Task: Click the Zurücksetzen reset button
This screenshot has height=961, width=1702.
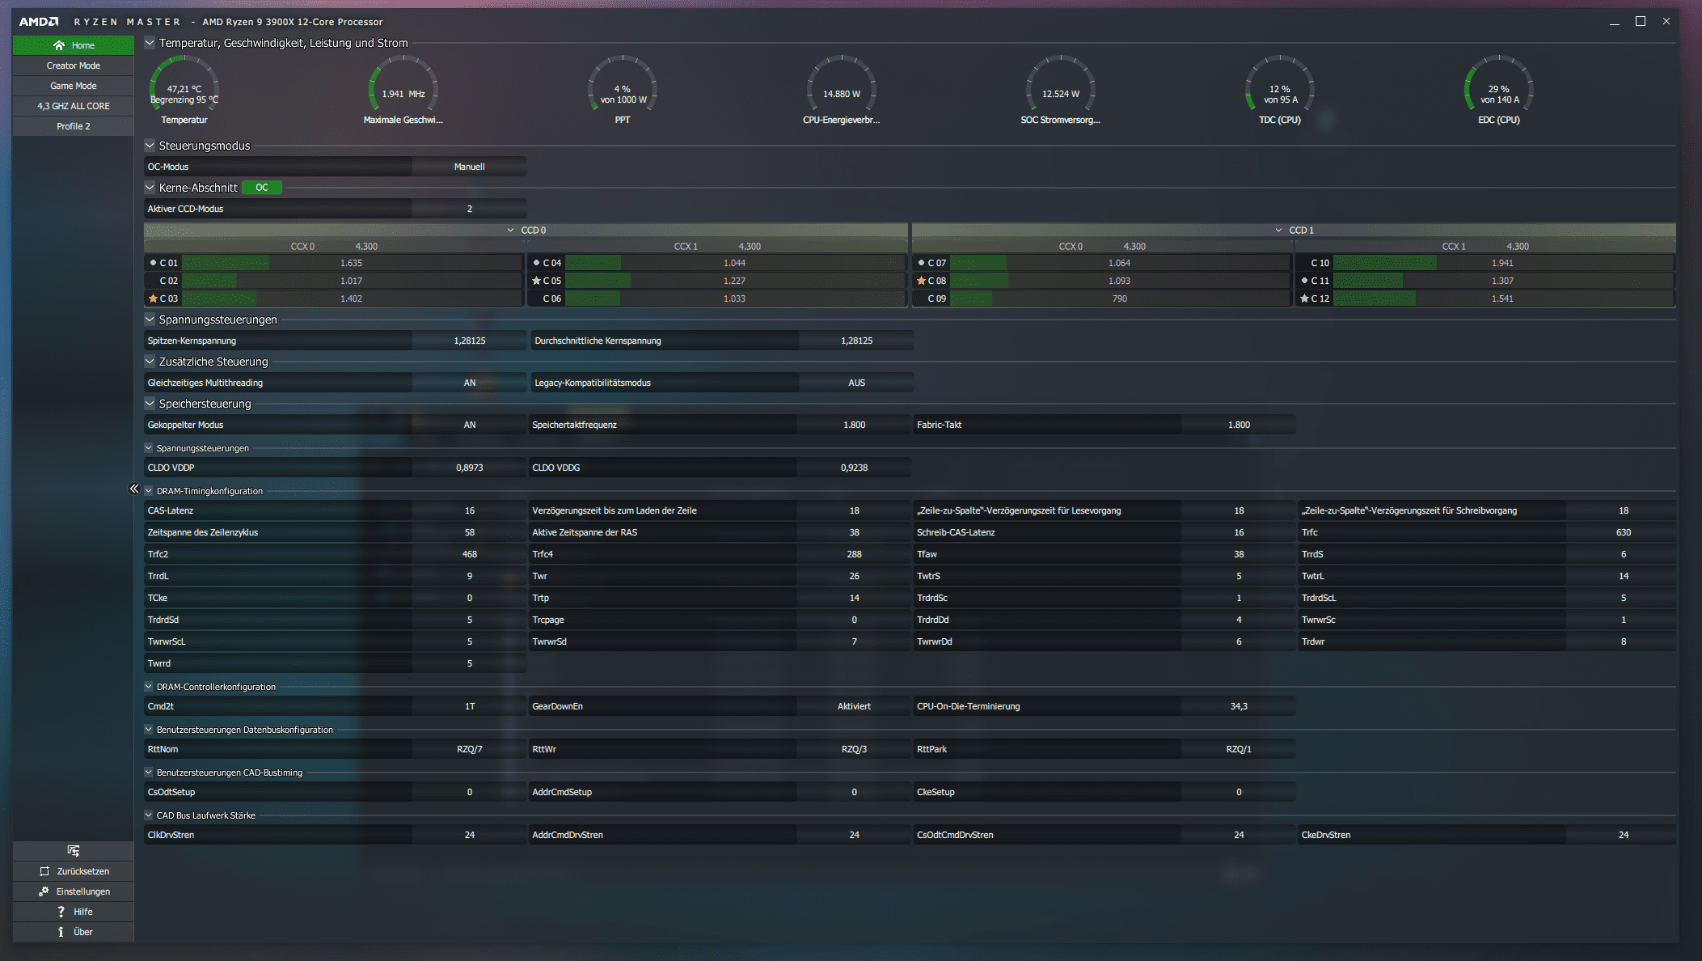Action: 74,871
